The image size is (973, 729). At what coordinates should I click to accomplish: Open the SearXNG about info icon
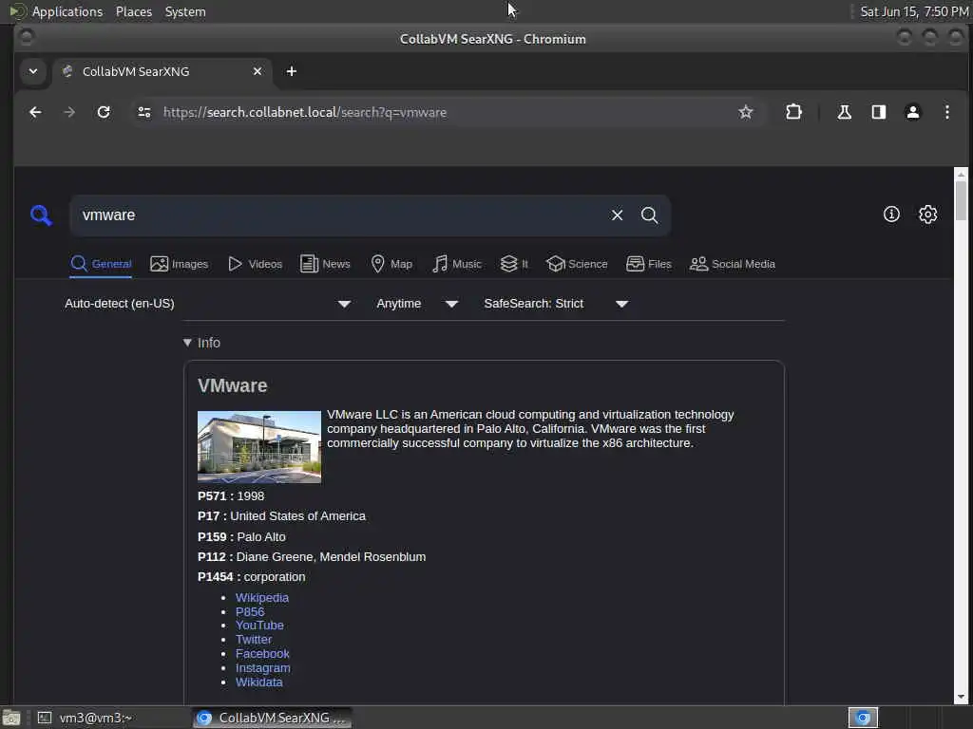[891, 215]
